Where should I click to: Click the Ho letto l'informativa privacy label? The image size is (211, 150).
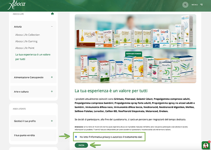[x=111, y=137]
